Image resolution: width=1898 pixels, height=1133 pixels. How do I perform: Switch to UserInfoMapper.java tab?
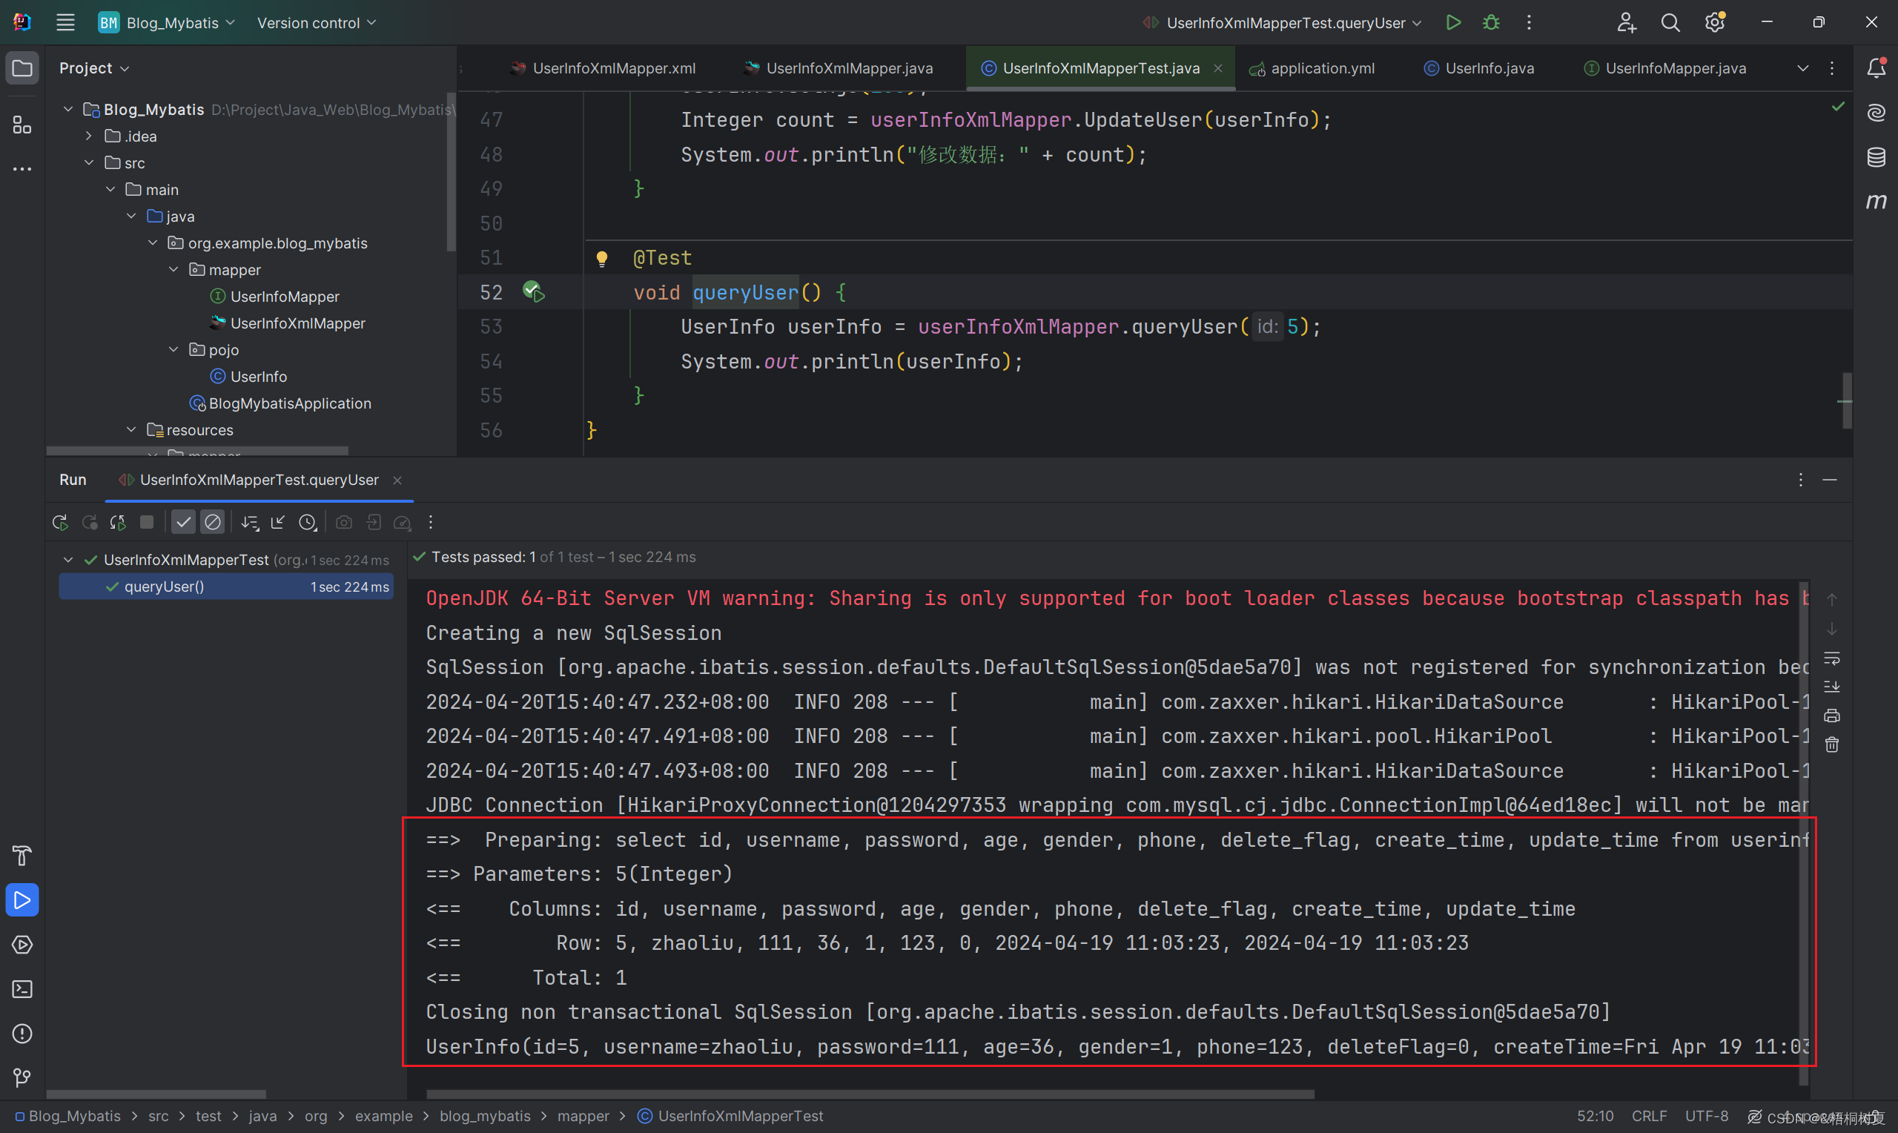click(1664, 68)
